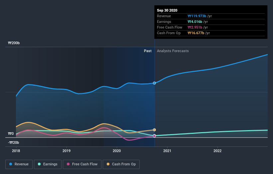Click the 2022 x-axis label
Screen dimensions: 273x174
click(x=217, y=151)
